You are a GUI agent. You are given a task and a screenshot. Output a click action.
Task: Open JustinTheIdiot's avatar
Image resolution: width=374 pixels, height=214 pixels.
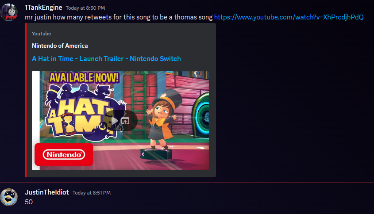click(x=9, y=197)
